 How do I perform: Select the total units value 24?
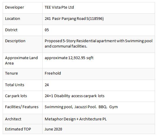47,85
